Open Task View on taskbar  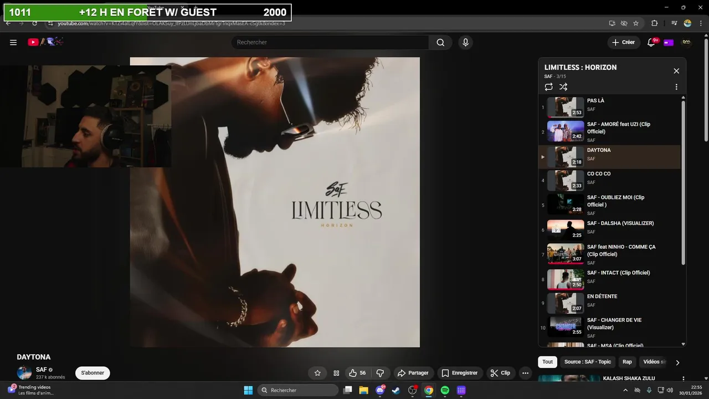347,390
